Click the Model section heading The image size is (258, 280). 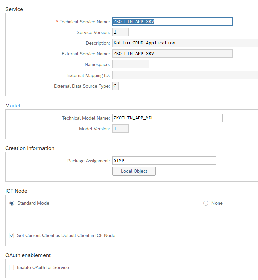click(13, 106)
